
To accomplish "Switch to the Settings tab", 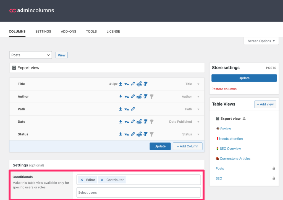I will tap(43, 32).
